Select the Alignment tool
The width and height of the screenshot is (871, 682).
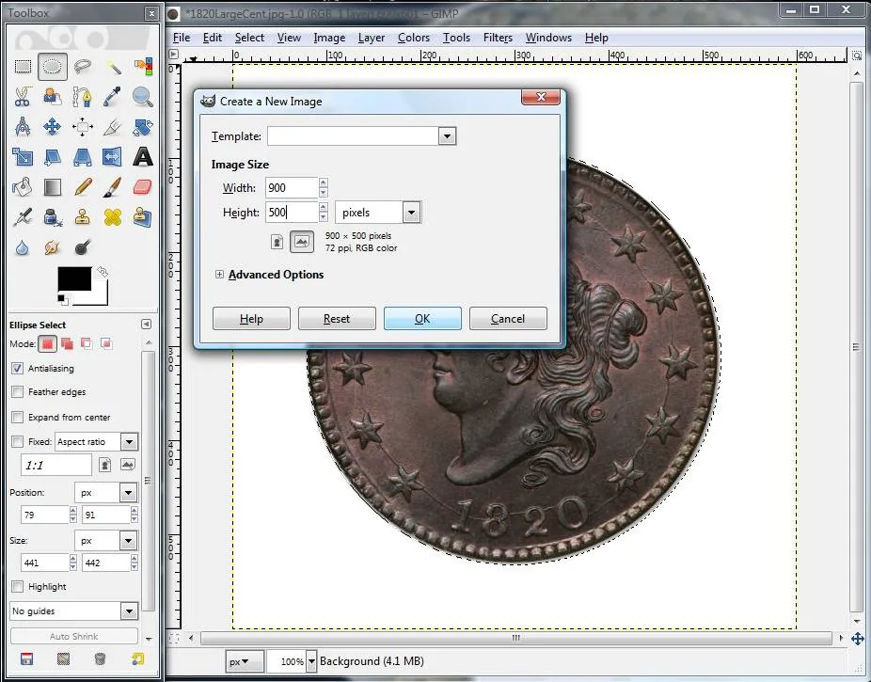pyautogui.click(x=83, y=127)
